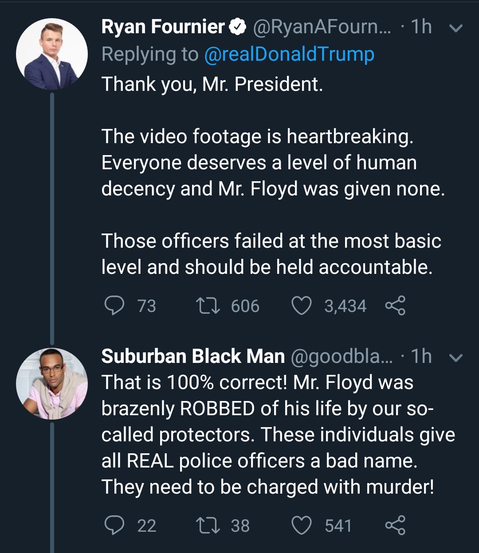The height and width of the screenshot is (553, 479).
Task: Retweet Ryan Fournier's tweet
Action: coord(208,306)
